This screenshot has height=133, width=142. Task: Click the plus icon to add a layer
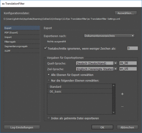point(122,94)
